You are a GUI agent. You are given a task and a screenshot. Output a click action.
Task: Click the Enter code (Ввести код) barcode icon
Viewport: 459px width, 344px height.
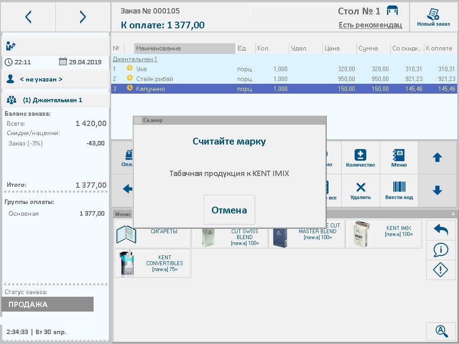click(x=399, y=190)
